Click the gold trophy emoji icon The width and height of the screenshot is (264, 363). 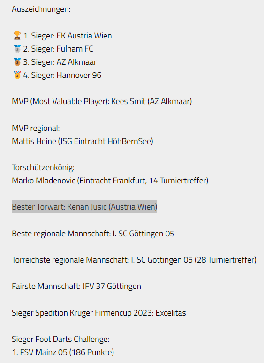pos(17,36)
